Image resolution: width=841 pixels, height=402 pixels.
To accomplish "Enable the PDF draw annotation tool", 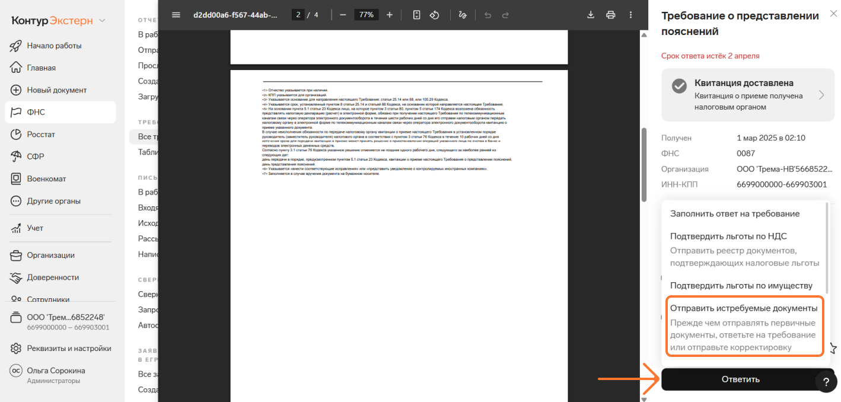I will click(462, 15).
